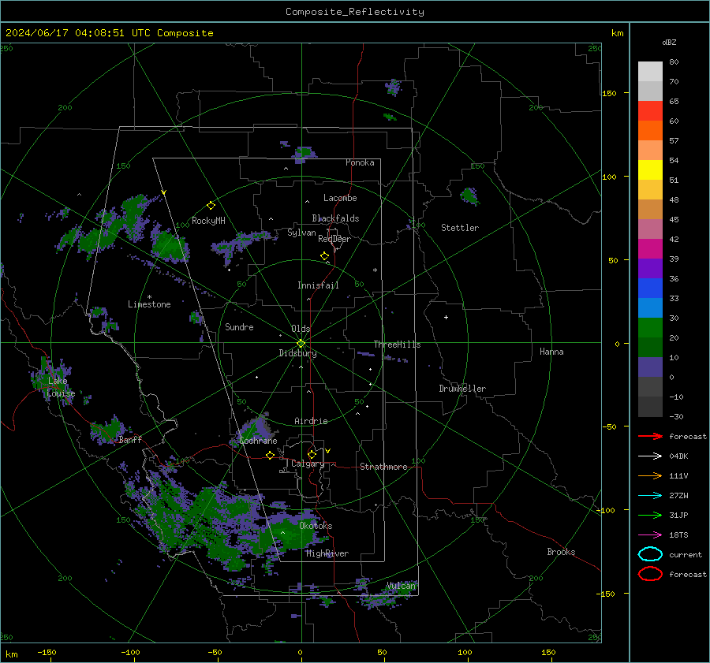Click the Airdrie city label
The height and width of the screenshot is (663, 710).
(311, 421)
